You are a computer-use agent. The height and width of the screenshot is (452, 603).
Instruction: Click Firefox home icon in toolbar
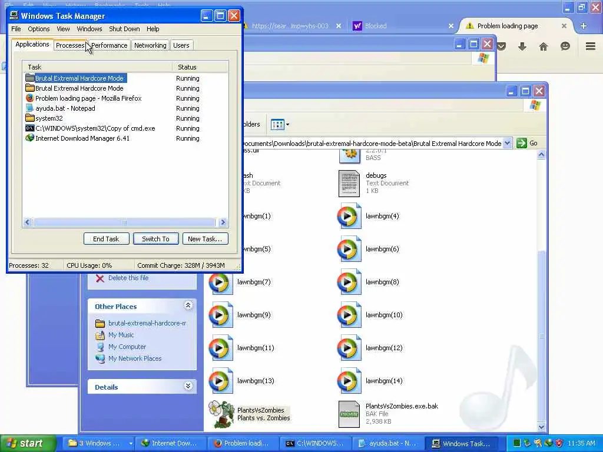(544, 46)
